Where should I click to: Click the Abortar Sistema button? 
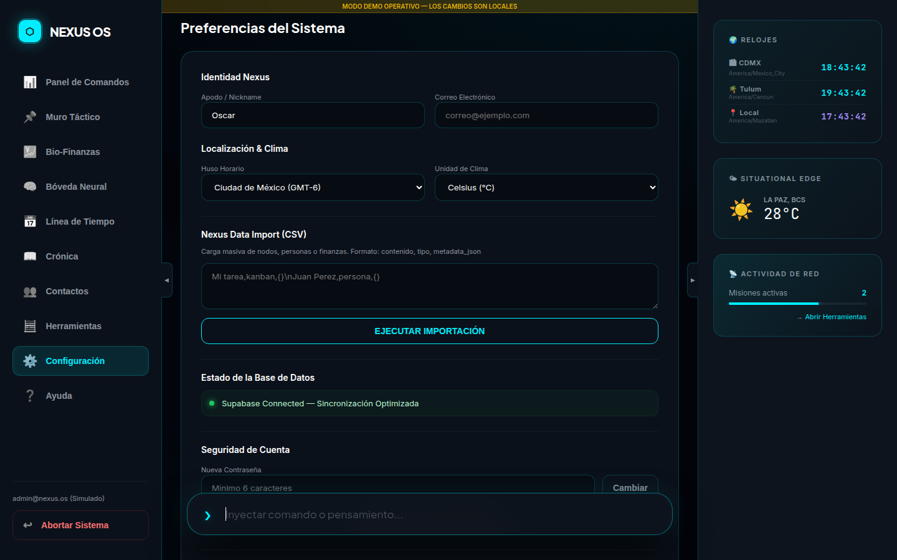(80, 525)
